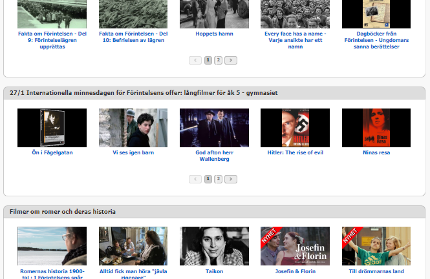Click the God afton herr Wallenberg thumbnail
The image size is (430, 279).
pos(214,128)
